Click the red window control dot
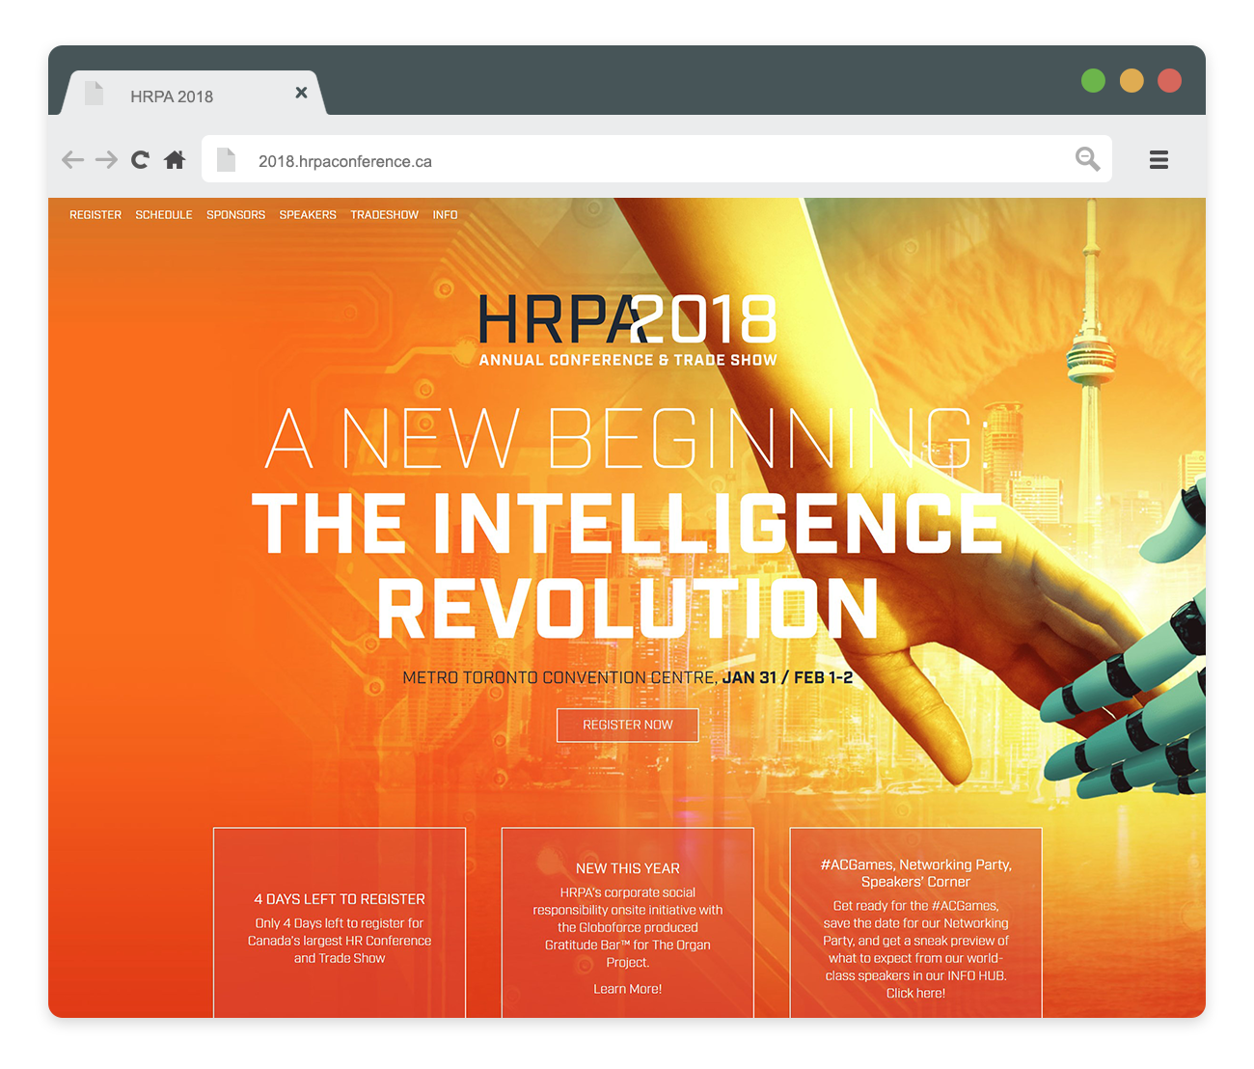This screenshot has width=1254, height=1069. (1170, 80)
